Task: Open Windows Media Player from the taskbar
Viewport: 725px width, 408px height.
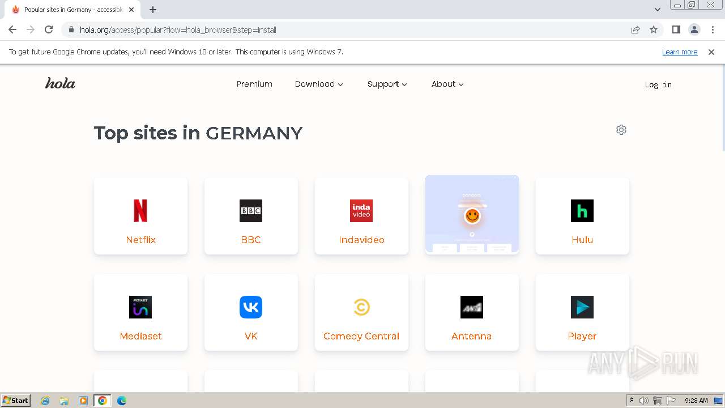Action: 83,401
